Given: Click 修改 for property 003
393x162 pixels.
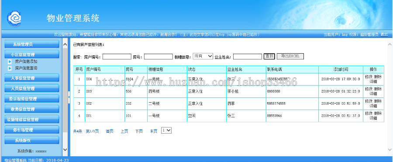Looking at the screenshot, I should [x=369, y=89].
